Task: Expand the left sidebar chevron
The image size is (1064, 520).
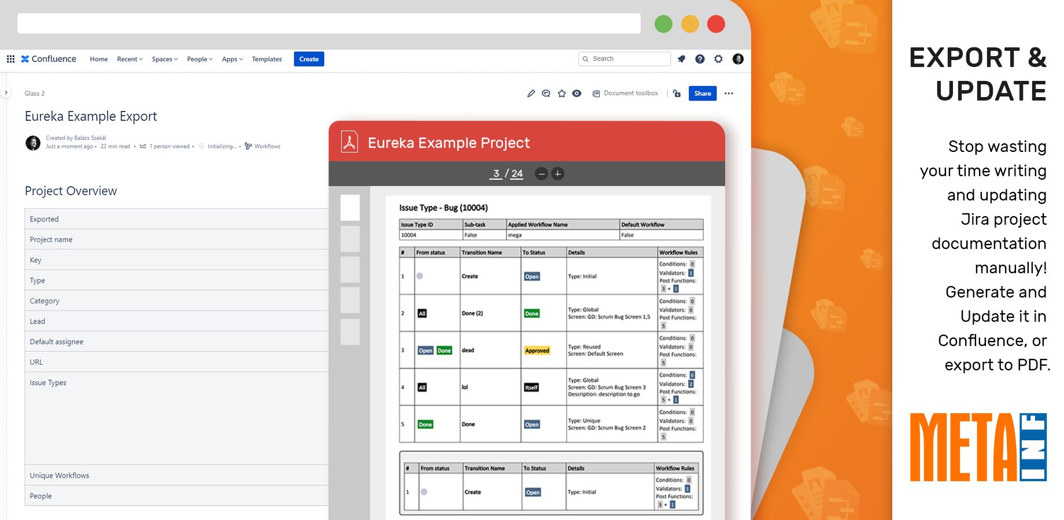Action: pyautogui.click(x=6, y=92)
